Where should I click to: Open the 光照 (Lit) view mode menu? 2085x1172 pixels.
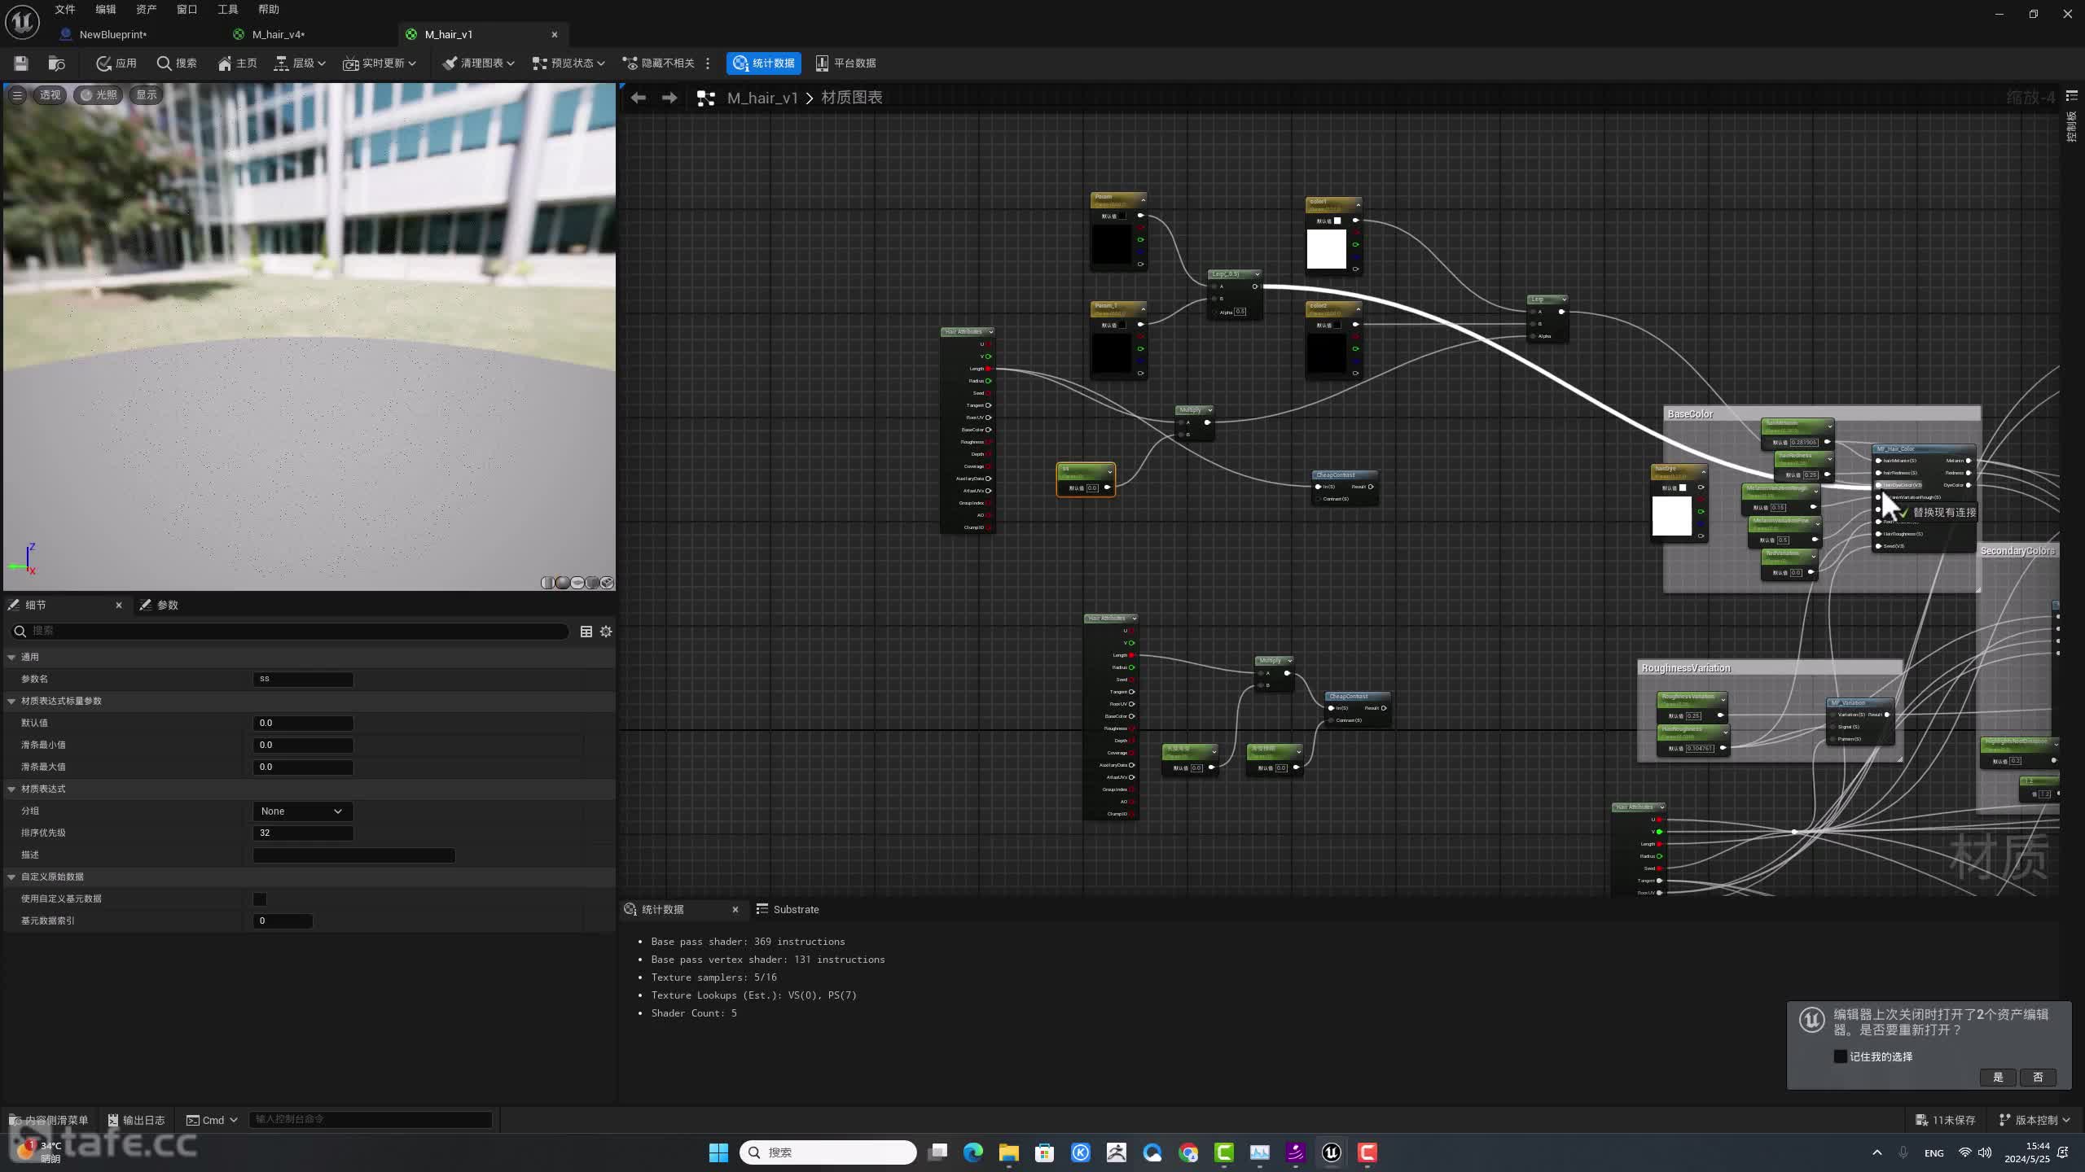point(98,94)
